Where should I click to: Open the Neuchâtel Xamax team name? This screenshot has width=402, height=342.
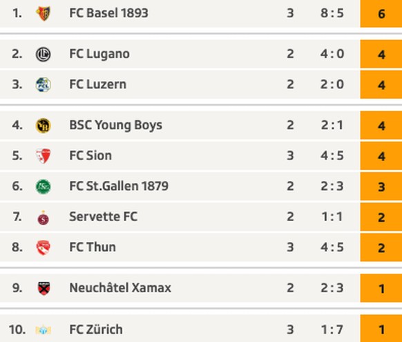pyautogui.click(x=120, y=287)
